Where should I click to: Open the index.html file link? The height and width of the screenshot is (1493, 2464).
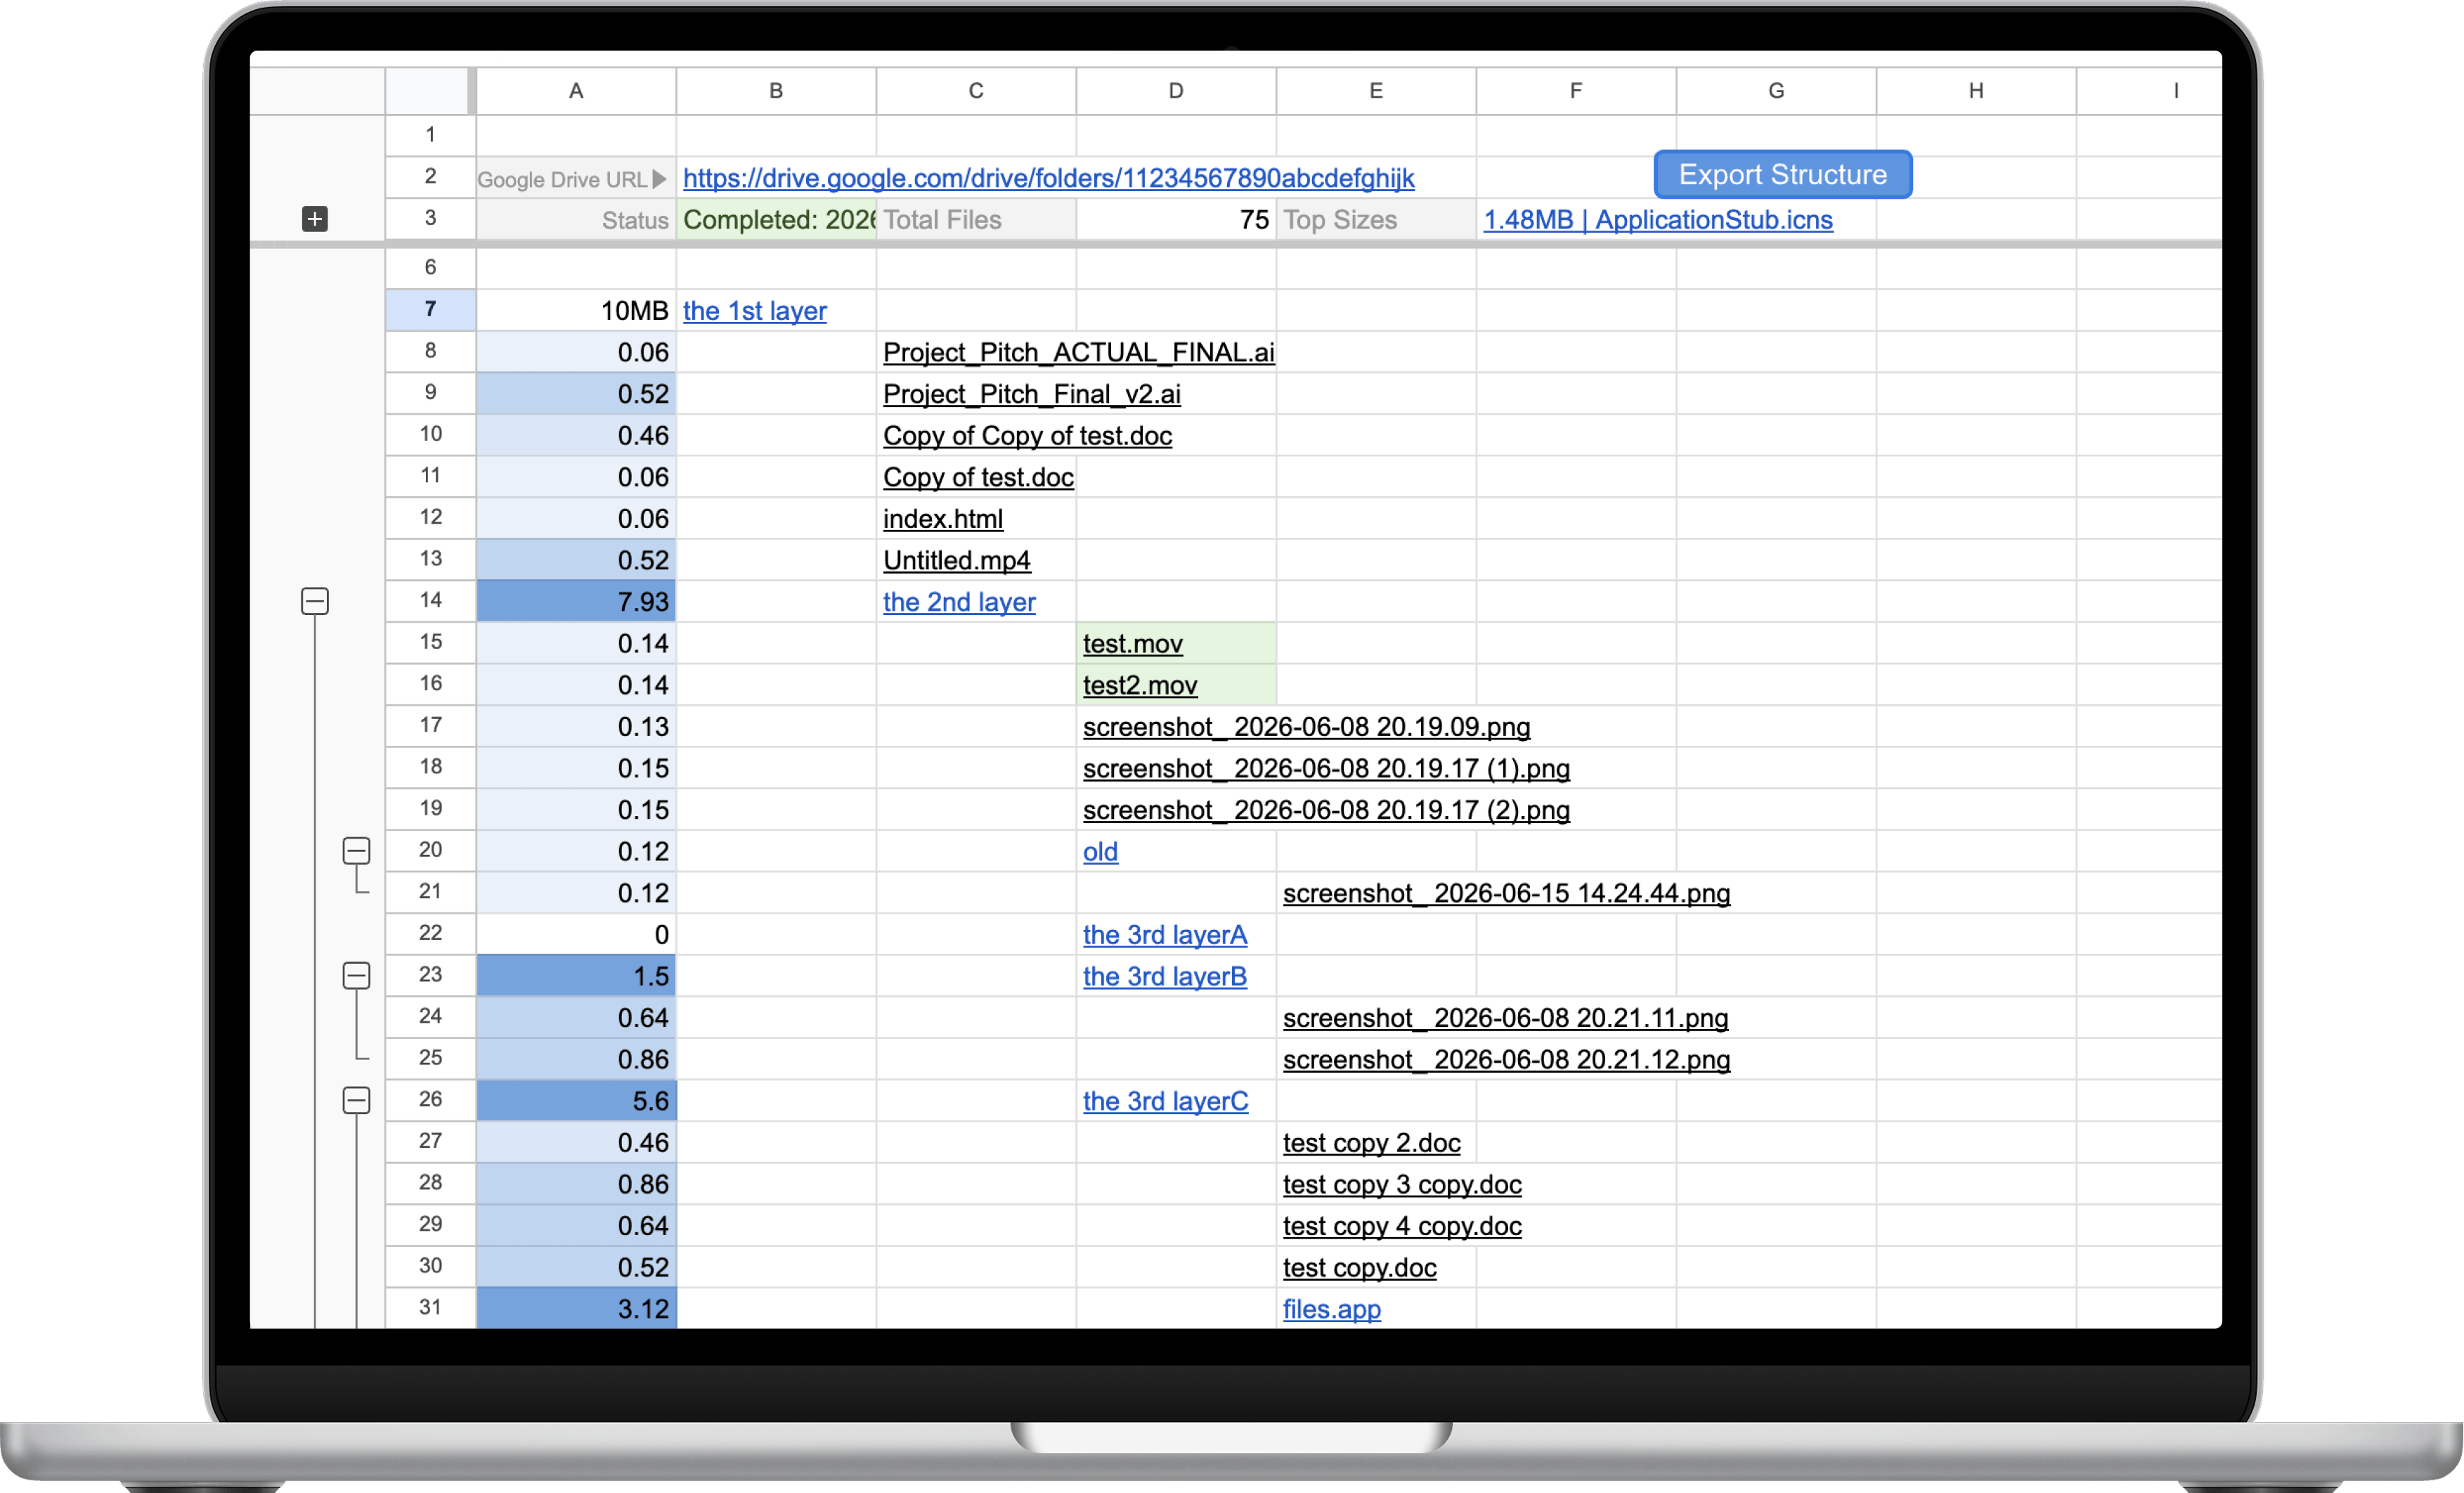pyautogui.click(x=942, y=519)
